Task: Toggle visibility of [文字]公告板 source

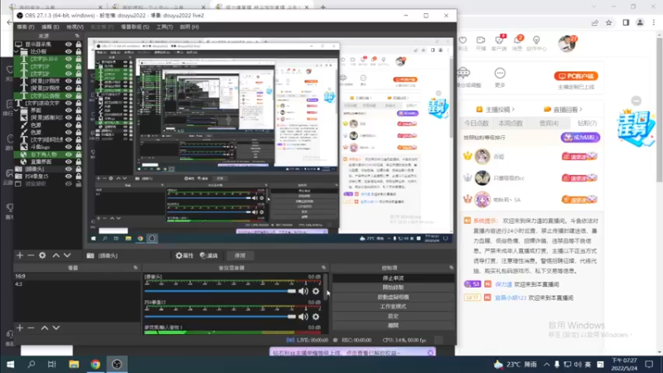Action: point(69,95)
